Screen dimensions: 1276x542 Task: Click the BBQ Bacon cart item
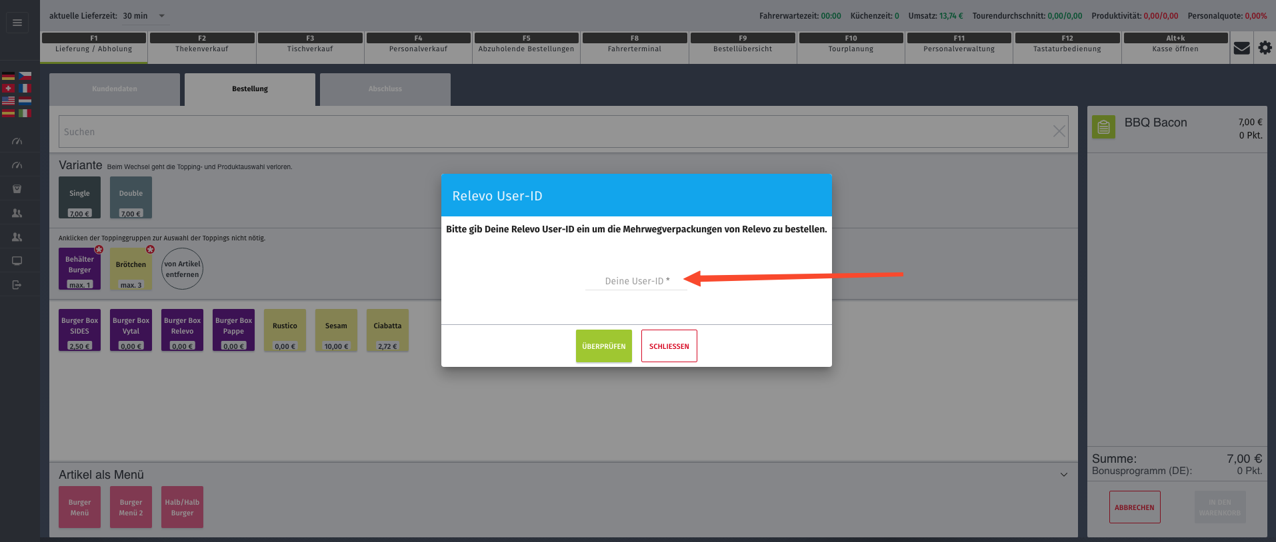[x=1177, y=129]
